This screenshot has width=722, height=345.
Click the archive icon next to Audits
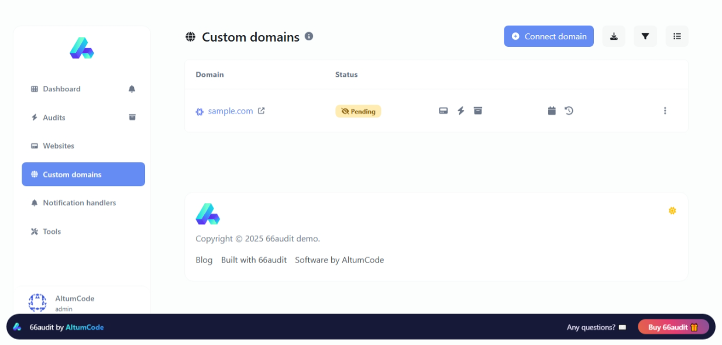click(132, 117)
